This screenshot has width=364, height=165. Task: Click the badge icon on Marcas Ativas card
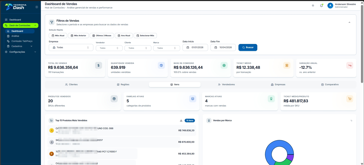click(271, 99)
